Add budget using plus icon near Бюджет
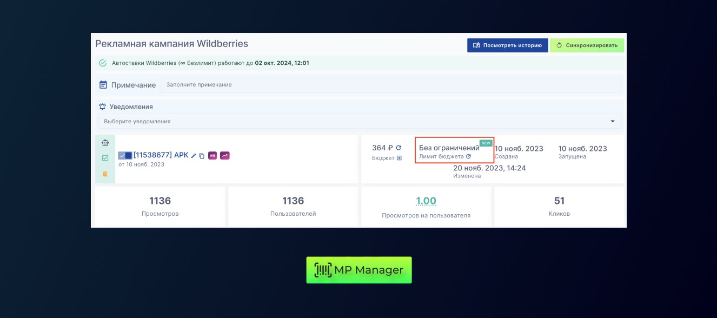The height and width of the screenshot is (318, 717). (x=399, y=158)
